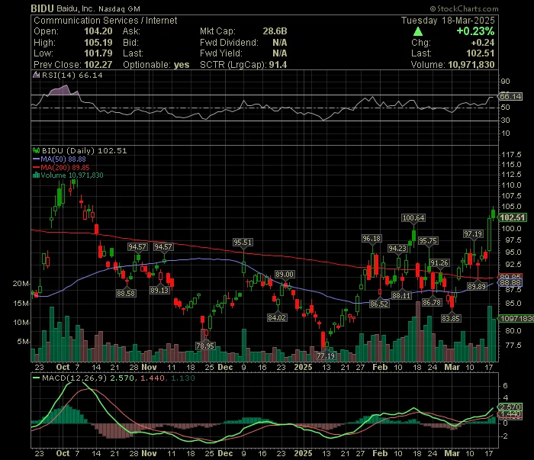The height and width of the screenshot is (460, 534).
Task: Click the 66.14 tag on RSI axis
Action: pos(510,96)
